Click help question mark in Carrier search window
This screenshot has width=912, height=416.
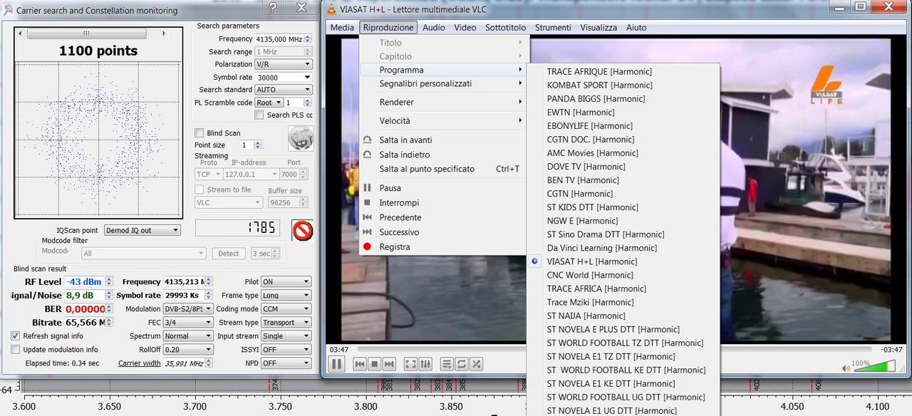[273, 8]
